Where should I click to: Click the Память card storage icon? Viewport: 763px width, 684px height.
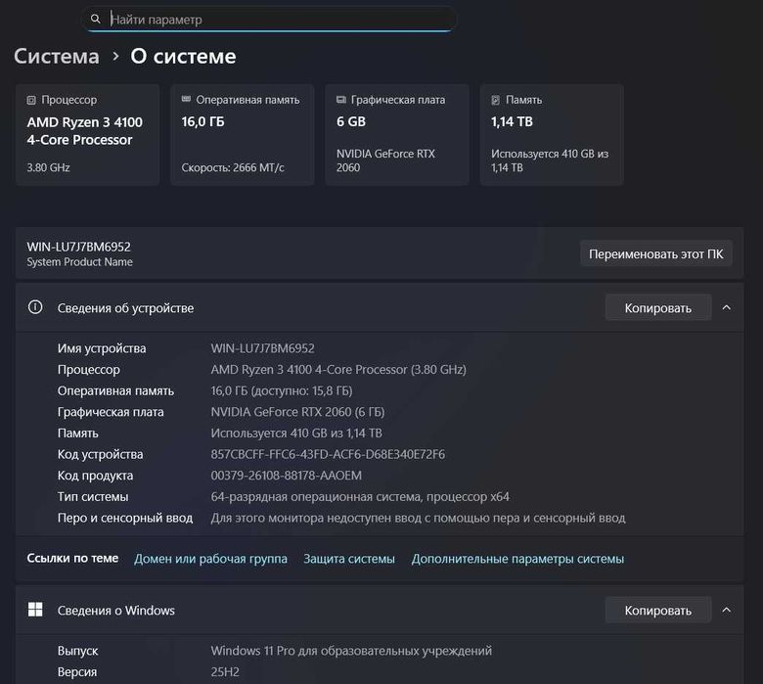495,100
